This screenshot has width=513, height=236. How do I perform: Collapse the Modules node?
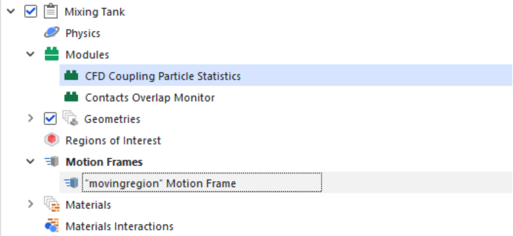click(31, 54)
